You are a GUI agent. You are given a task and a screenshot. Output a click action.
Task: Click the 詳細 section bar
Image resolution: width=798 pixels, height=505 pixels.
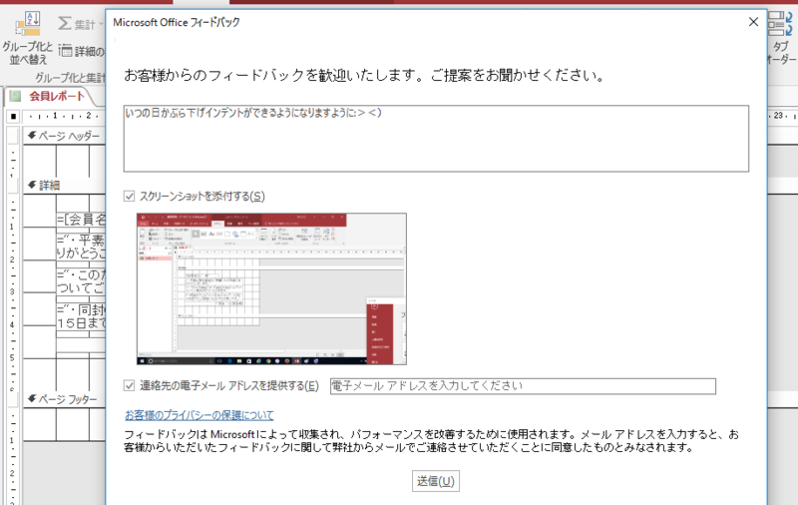click(64, 186)
